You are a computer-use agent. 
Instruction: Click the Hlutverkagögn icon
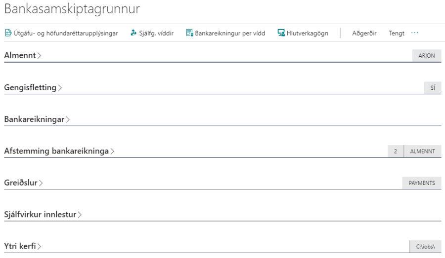[x=281, y=33]
